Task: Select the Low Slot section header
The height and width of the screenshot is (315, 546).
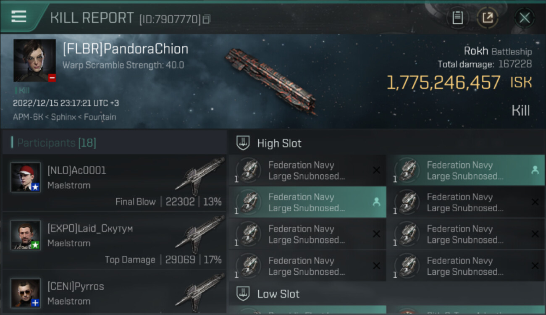Action: point(278,294)
